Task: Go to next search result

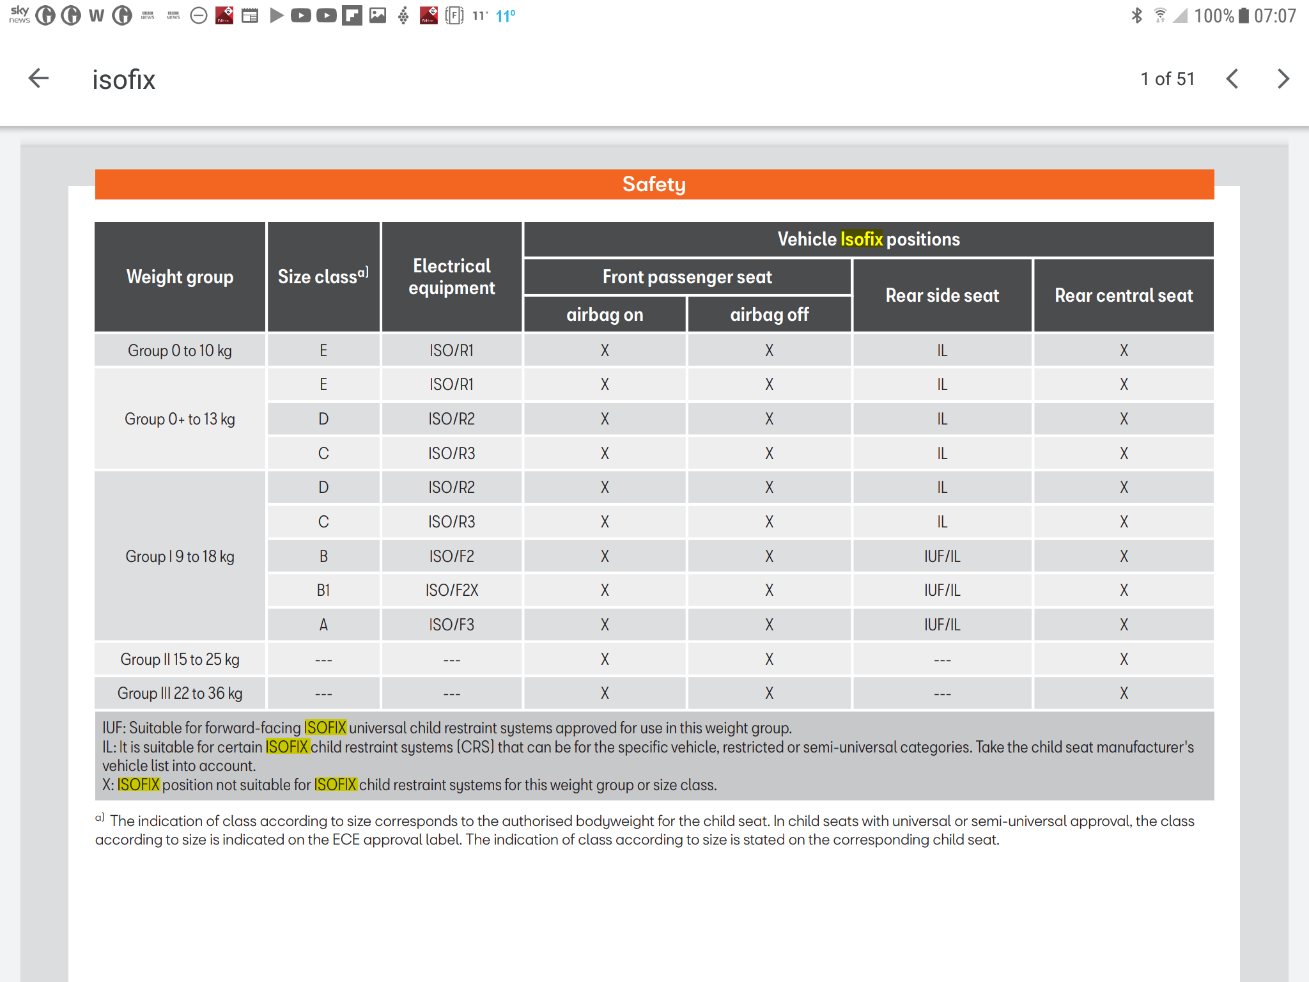Action: pos(1283,79)
